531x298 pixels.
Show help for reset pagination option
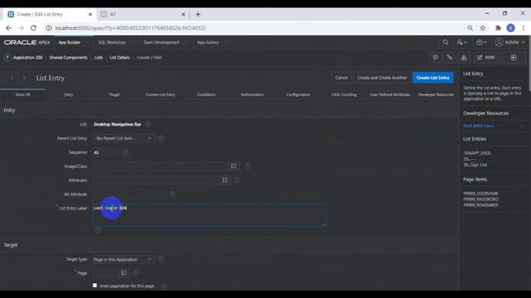pyautogui.click(x=163, y=286)
